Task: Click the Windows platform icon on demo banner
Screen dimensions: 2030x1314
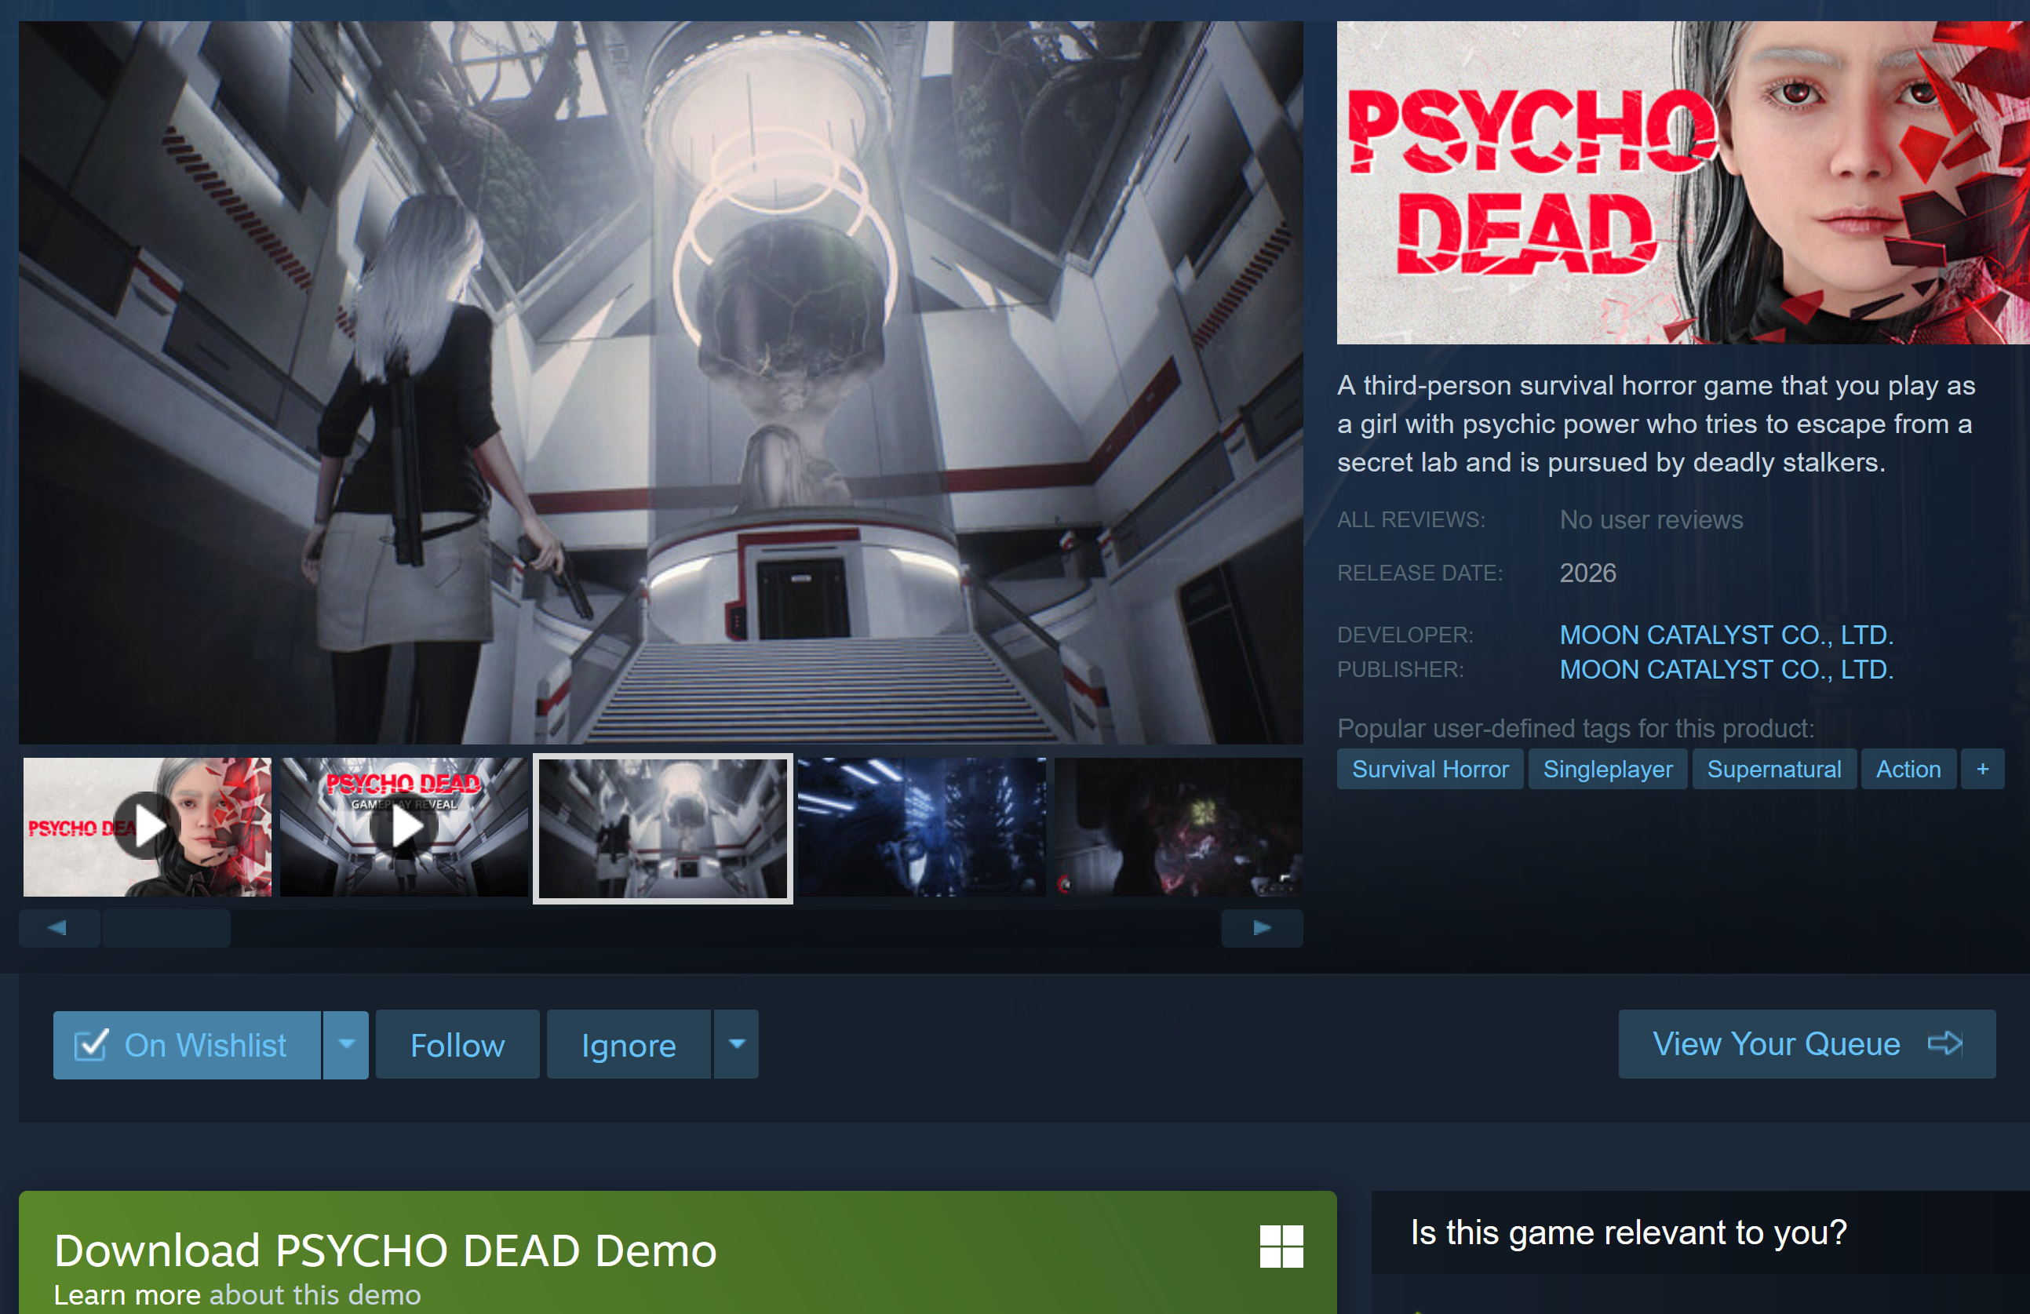Action: 1281,1247
